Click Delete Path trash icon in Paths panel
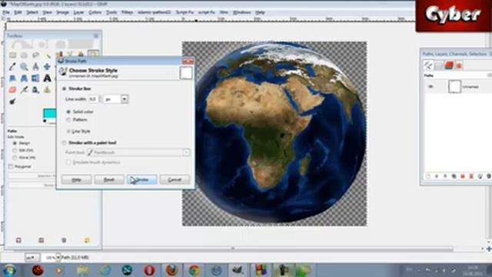The width and height of the screenshot is (492, 277). 489,176
